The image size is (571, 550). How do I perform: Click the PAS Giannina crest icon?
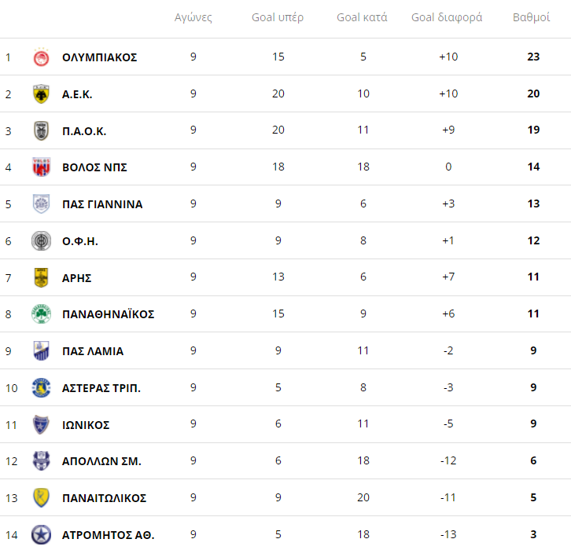41,204
